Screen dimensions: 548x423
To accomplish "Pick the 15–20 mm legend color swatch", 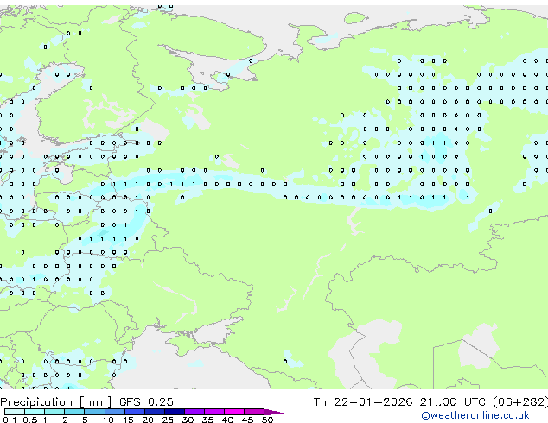I will tap(135, 412).
